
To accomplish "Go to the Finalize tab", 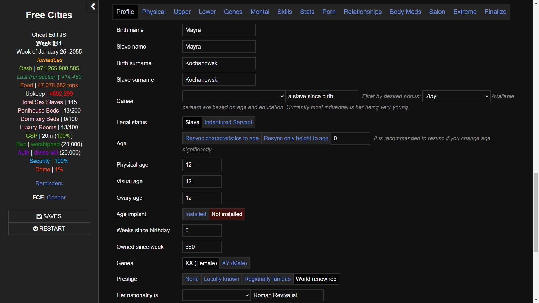I will 495,12.
